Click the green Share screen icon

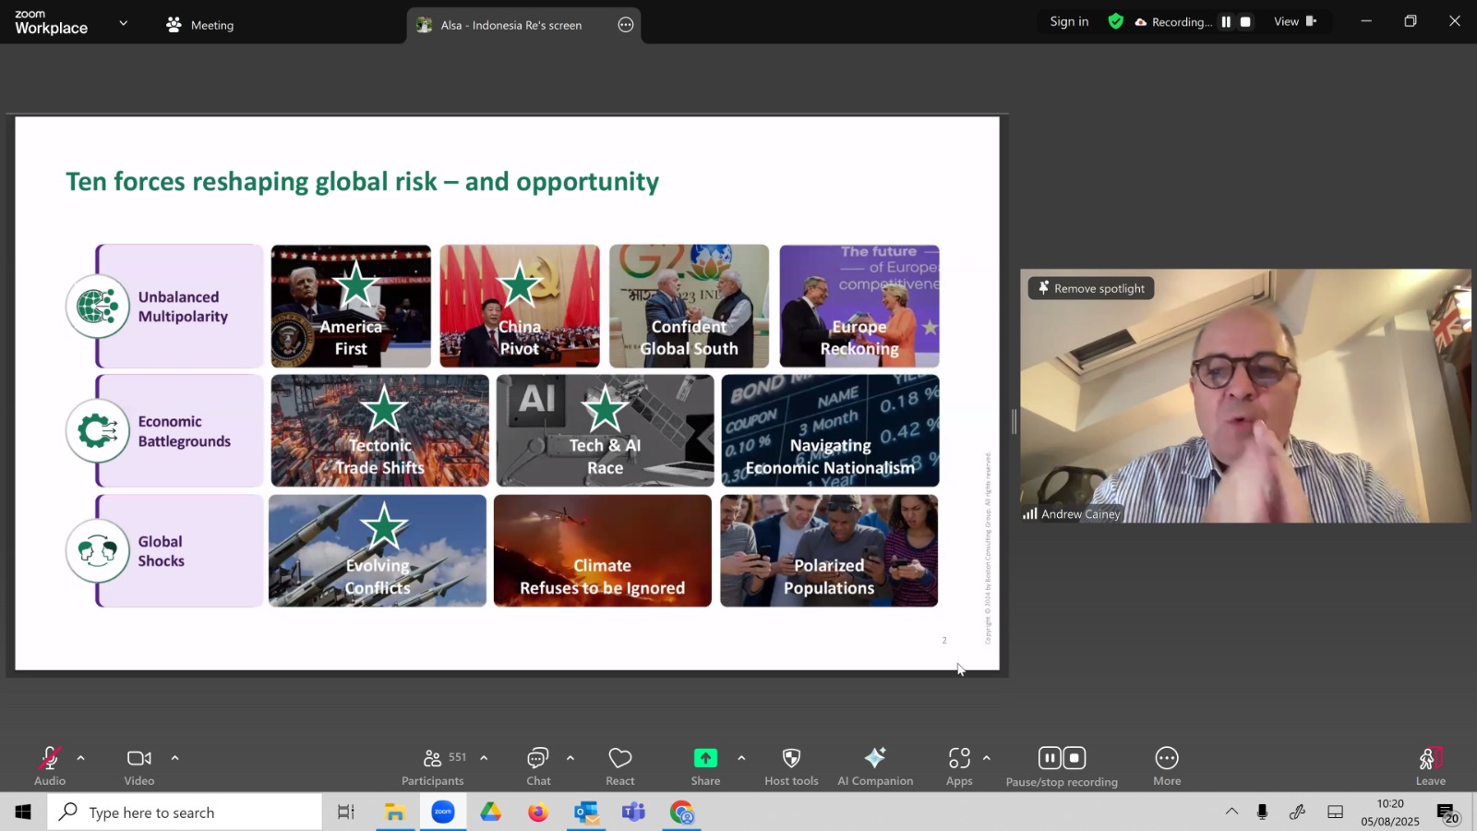[x=705, y=758]
